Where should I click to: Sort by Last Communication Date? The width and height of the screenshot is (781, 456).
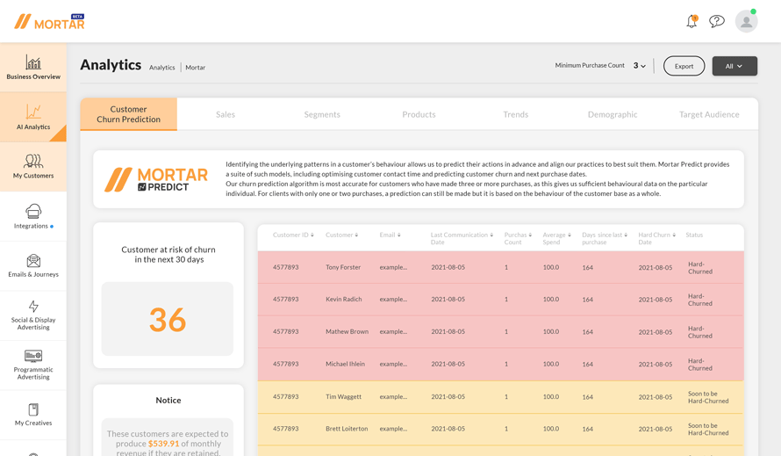(x=462, y=238)
